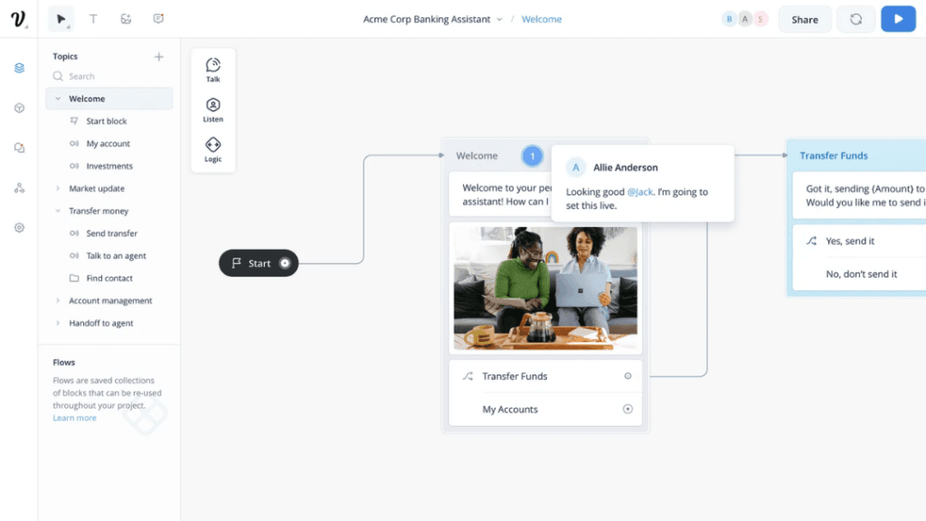Click the Welcome message text step

click(x=501, y=194)
